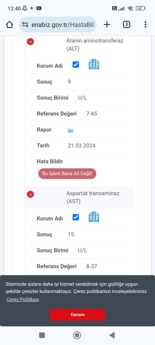
Task: Collapse the Aspartat transaminaz (AST) section
Action: (31, 194)
